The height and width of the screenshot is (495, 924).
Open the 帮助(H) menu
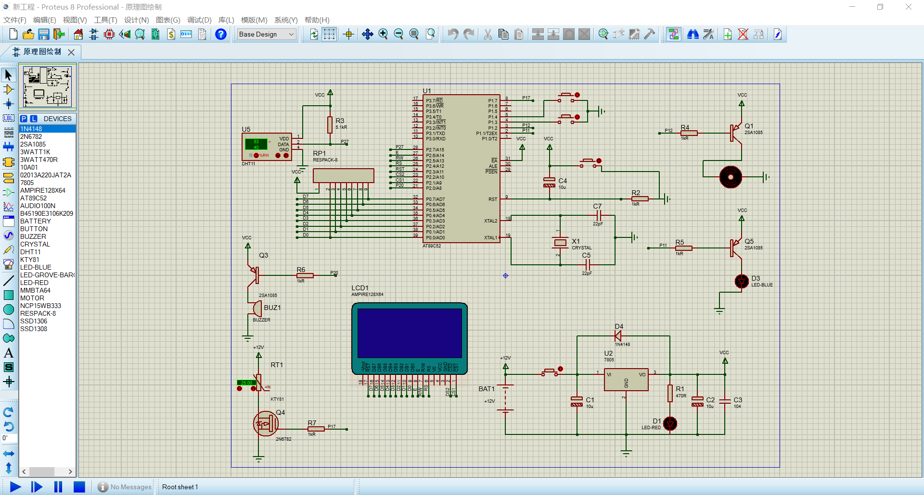pyautogui.click(x=317, y=20)
